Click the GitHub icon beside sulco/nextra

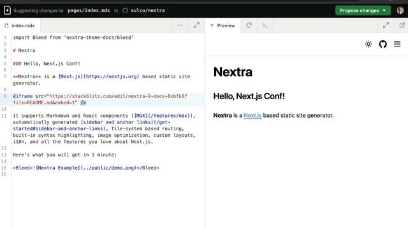coord(125,10)
